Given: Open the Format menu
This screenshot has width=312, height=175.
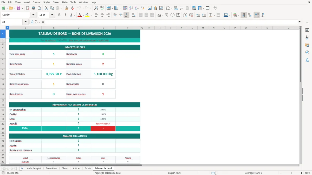Looking at the screenshot, I should pyautogui.click(x=36, y=2).
